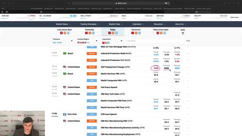Image resolution: width=242 pixels, height=136 pixels.
Task: Expand the Markit Services PMI (APR) row
Action: 188,74
